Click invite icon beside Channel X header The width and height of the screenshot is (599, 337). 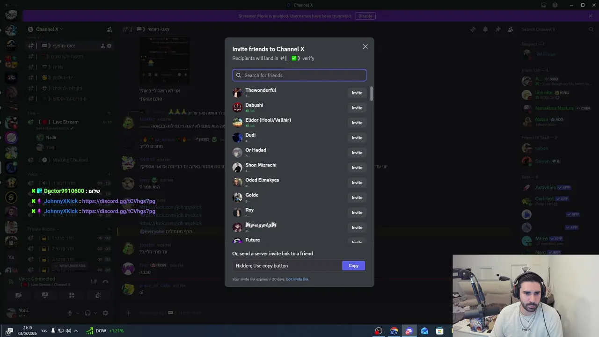coord(110,29)
